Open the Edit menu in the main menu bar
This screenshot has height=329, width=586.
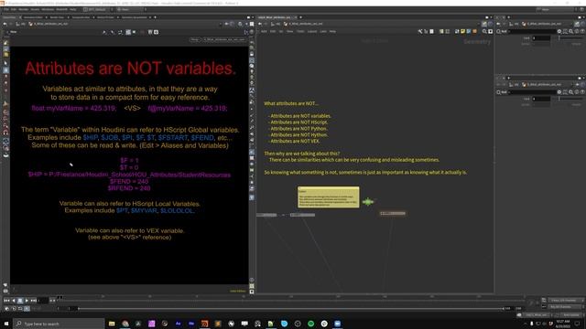coord(14,9)
